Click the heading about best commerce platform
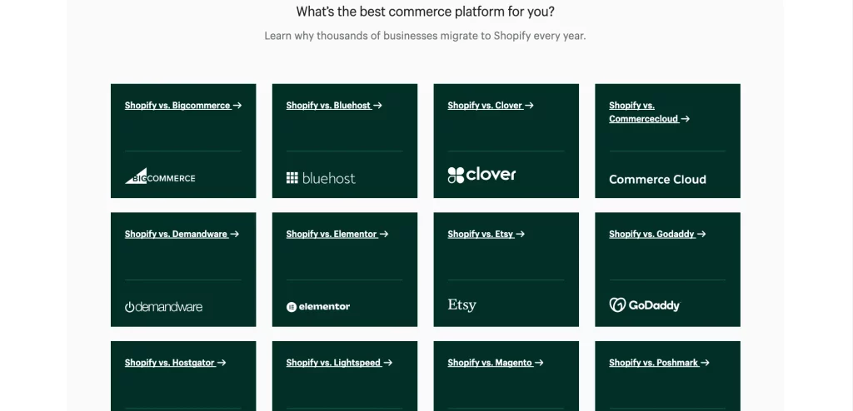 click(x=426, y=12)
